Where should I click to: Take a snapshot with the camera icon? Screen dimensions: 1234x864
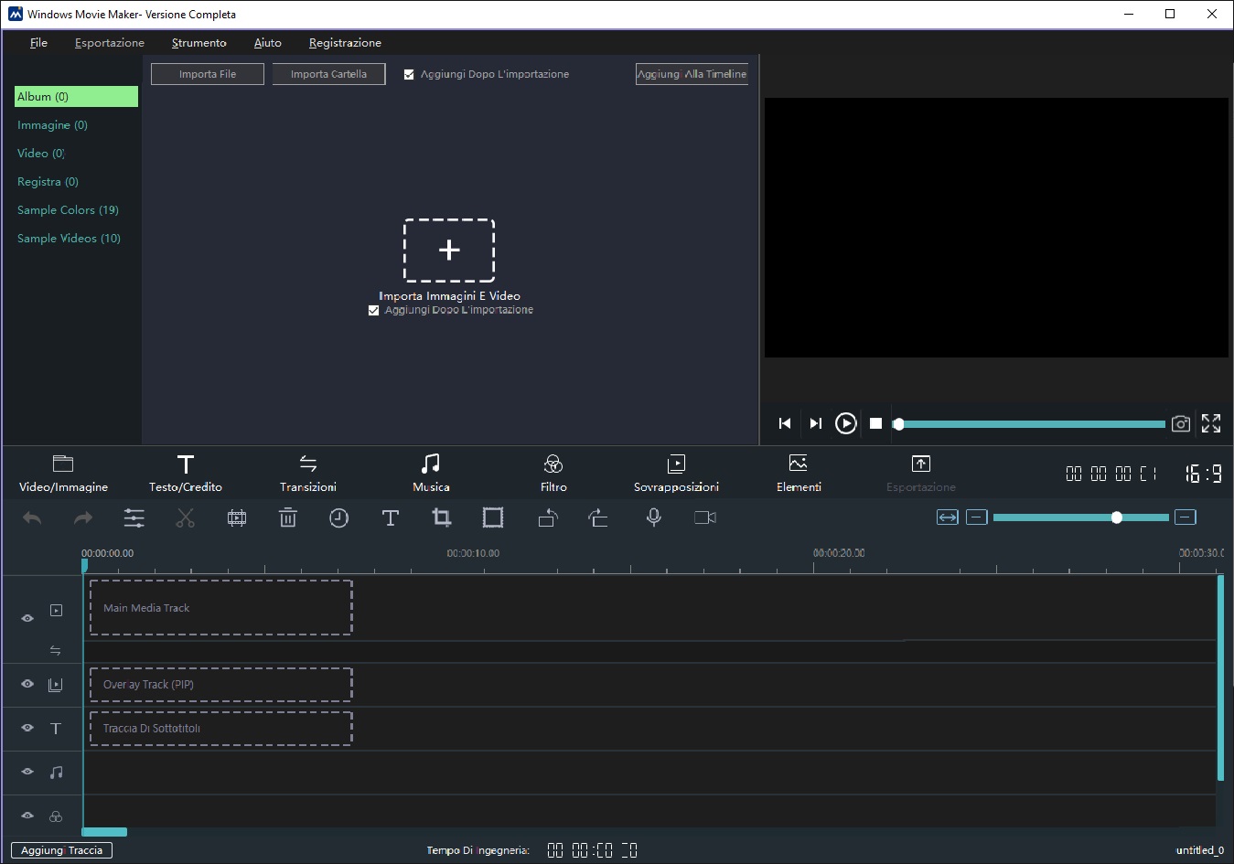[x=1181, y=423]
